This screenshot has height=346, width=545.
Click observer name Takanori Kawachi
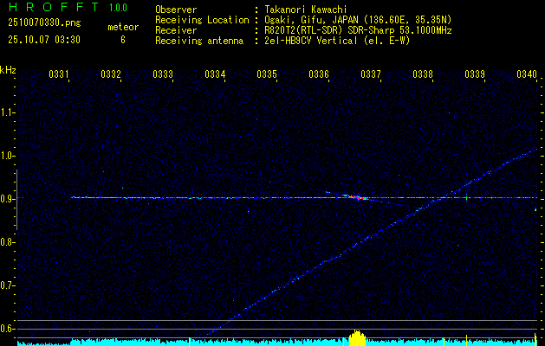306,10
